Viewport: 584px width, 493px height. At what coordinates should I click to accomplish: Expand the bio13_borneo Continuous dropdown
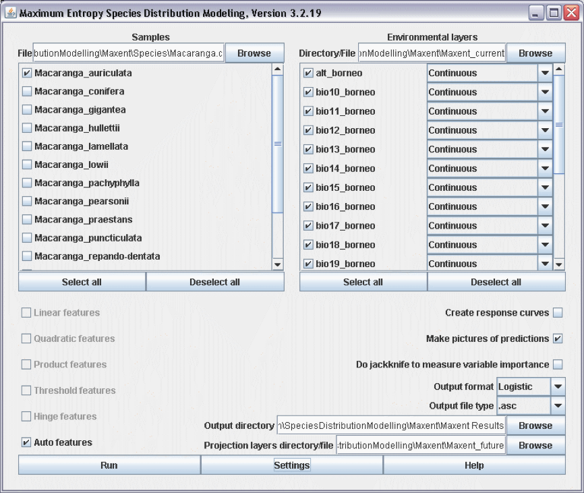[545, 149]
